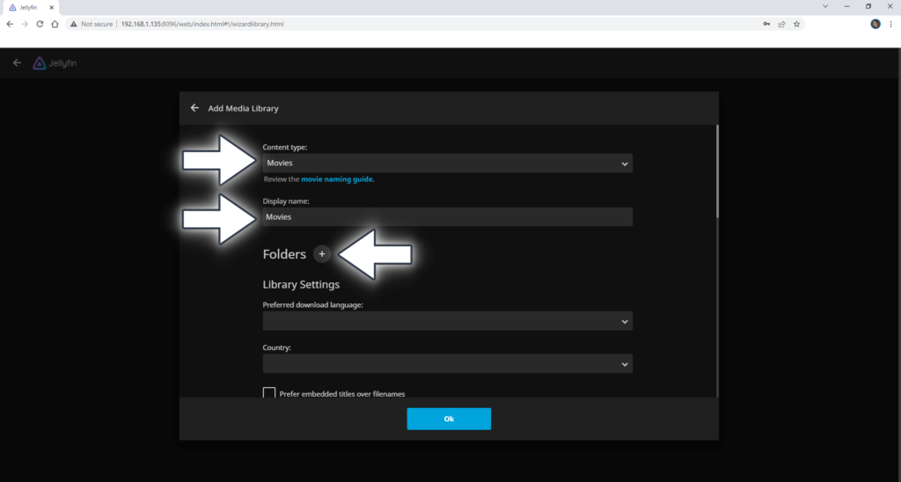The image size is (901, 482).
Task: Click the browser address bar URL
Action: pyautogui.click(x=202, y=24)
